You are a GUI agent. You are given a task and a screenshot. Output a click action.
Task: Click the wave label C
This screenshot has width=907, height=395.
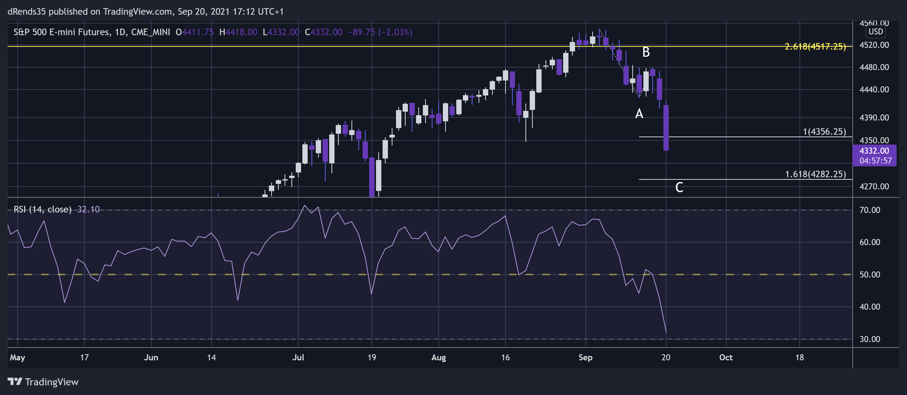tap(679, 187)
